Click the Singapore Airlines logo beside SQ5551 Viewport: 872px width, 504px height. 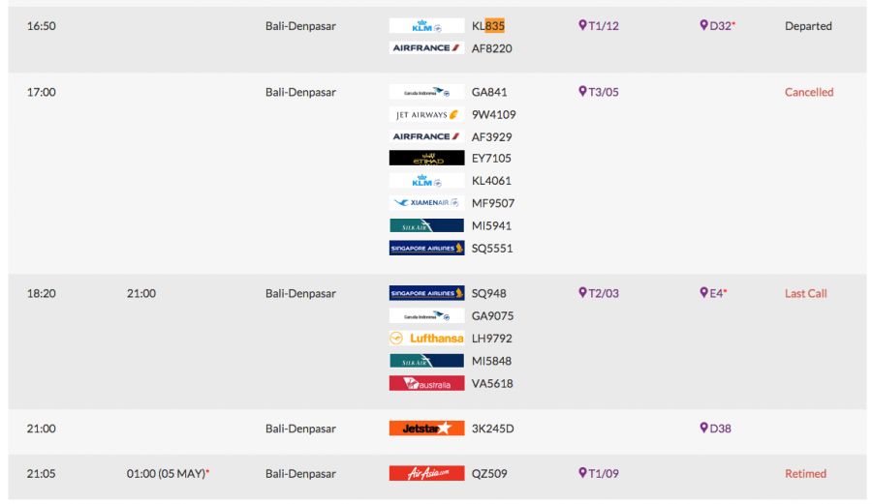tap(426, 248)
